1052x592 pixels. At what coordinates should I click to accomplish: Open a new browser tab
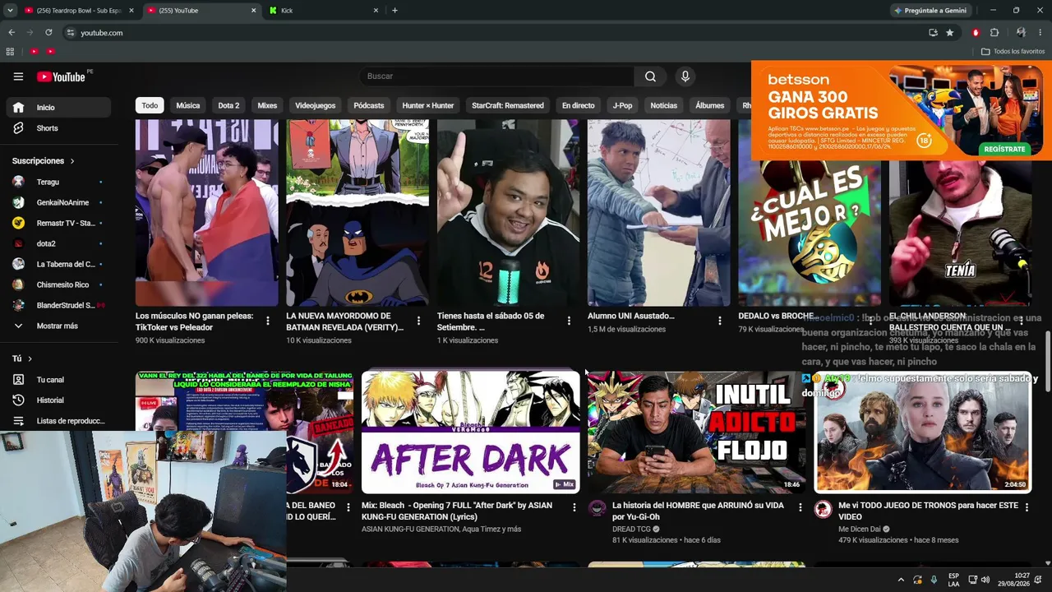(394, 11)
